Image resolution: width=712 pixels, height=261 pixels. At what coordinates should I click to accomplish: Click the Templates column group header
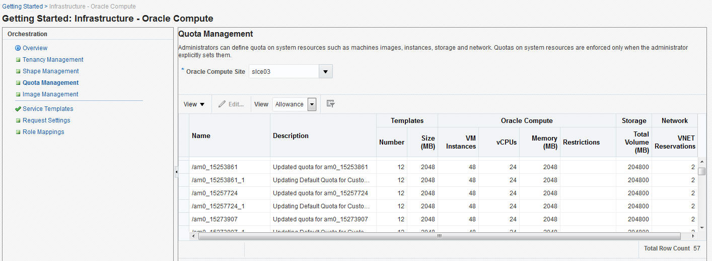coord(407,121)
